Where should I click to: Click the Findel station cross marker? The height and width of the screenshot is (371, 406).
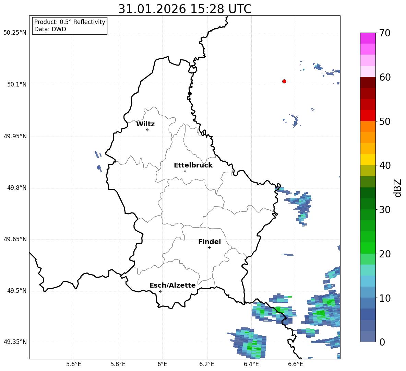209,248
